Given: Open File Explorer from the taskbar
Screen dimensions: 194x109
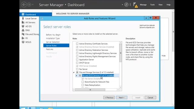Looking at the screenshot, I should click(x=50, y=108).
